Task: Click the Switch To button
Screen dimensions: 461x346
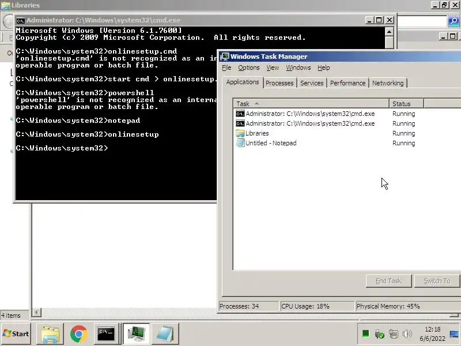Action: pyautogui.click(x=437, y=281)
